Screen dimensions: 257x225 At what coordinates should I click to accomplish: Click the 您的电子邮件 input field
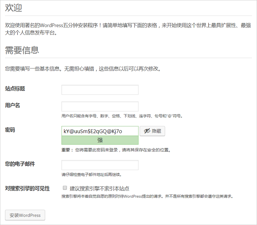tap(100, 165)
